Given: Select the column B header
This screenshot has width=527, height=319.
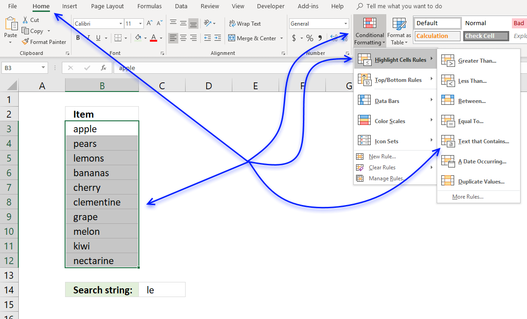Looking at the screenshot, I should (x=102, y=86).
